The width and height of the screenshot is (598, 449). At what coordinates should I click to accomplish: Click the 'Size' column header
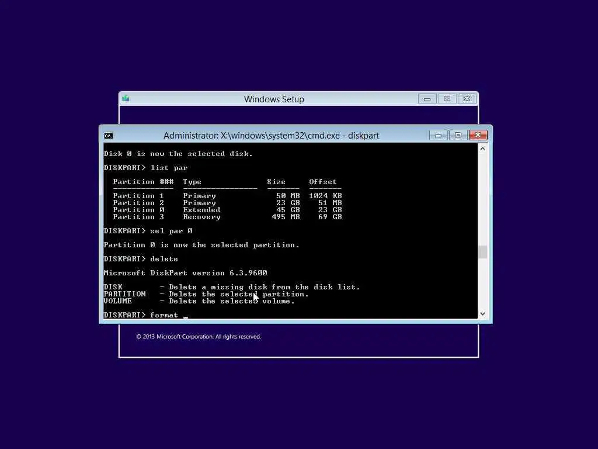[x=276, y=182]
